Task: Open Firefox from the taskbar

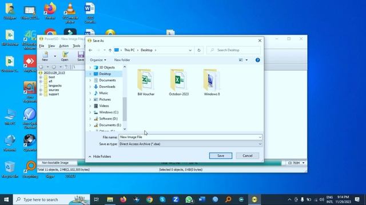Action: point(124,199)
